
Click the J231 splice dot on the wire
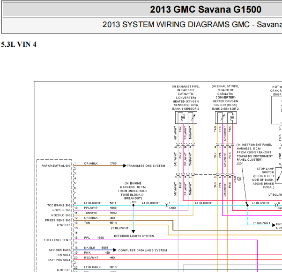[247, 205]
